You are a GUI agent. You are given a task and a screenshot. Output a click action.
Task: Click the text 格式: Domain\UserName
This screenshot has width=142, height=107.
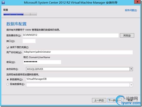[37, 57]
